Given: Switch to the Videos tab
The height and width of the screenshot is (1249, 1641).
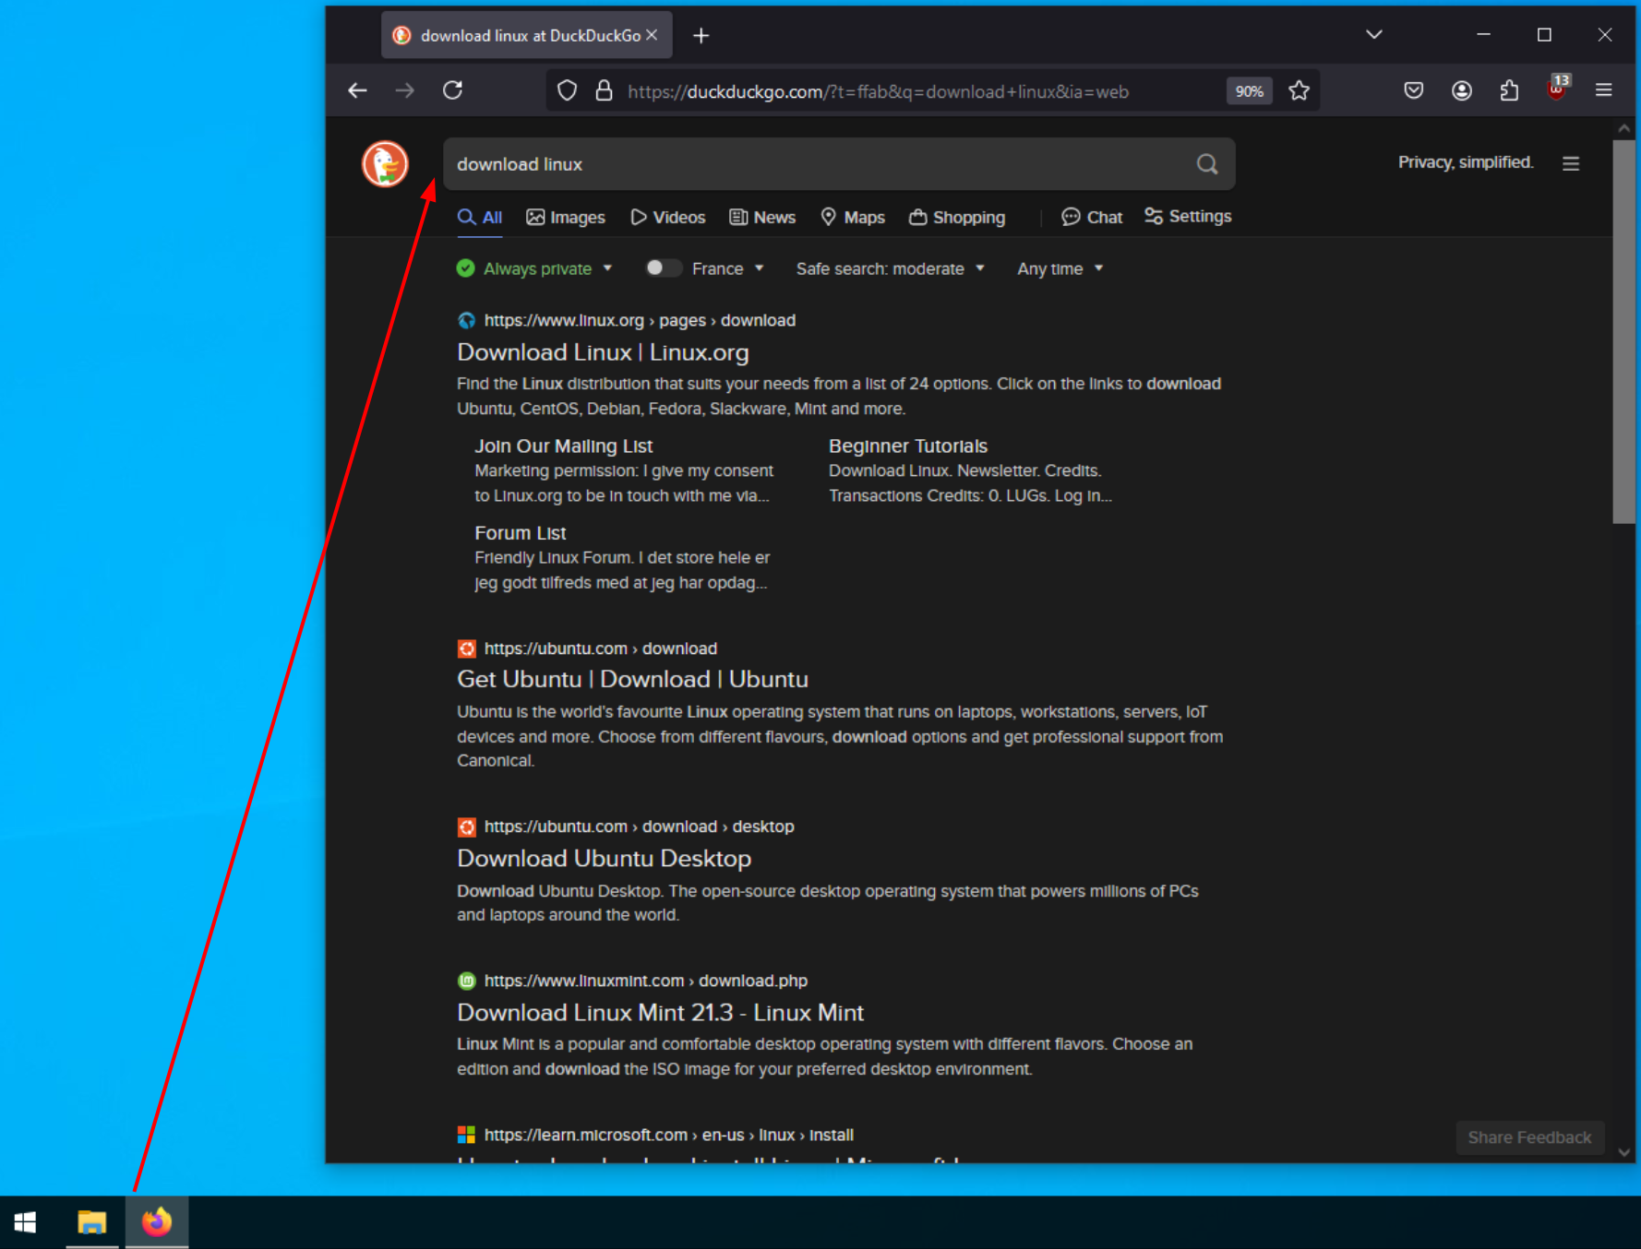Looking at the screenshot, I should pos(668,218).
